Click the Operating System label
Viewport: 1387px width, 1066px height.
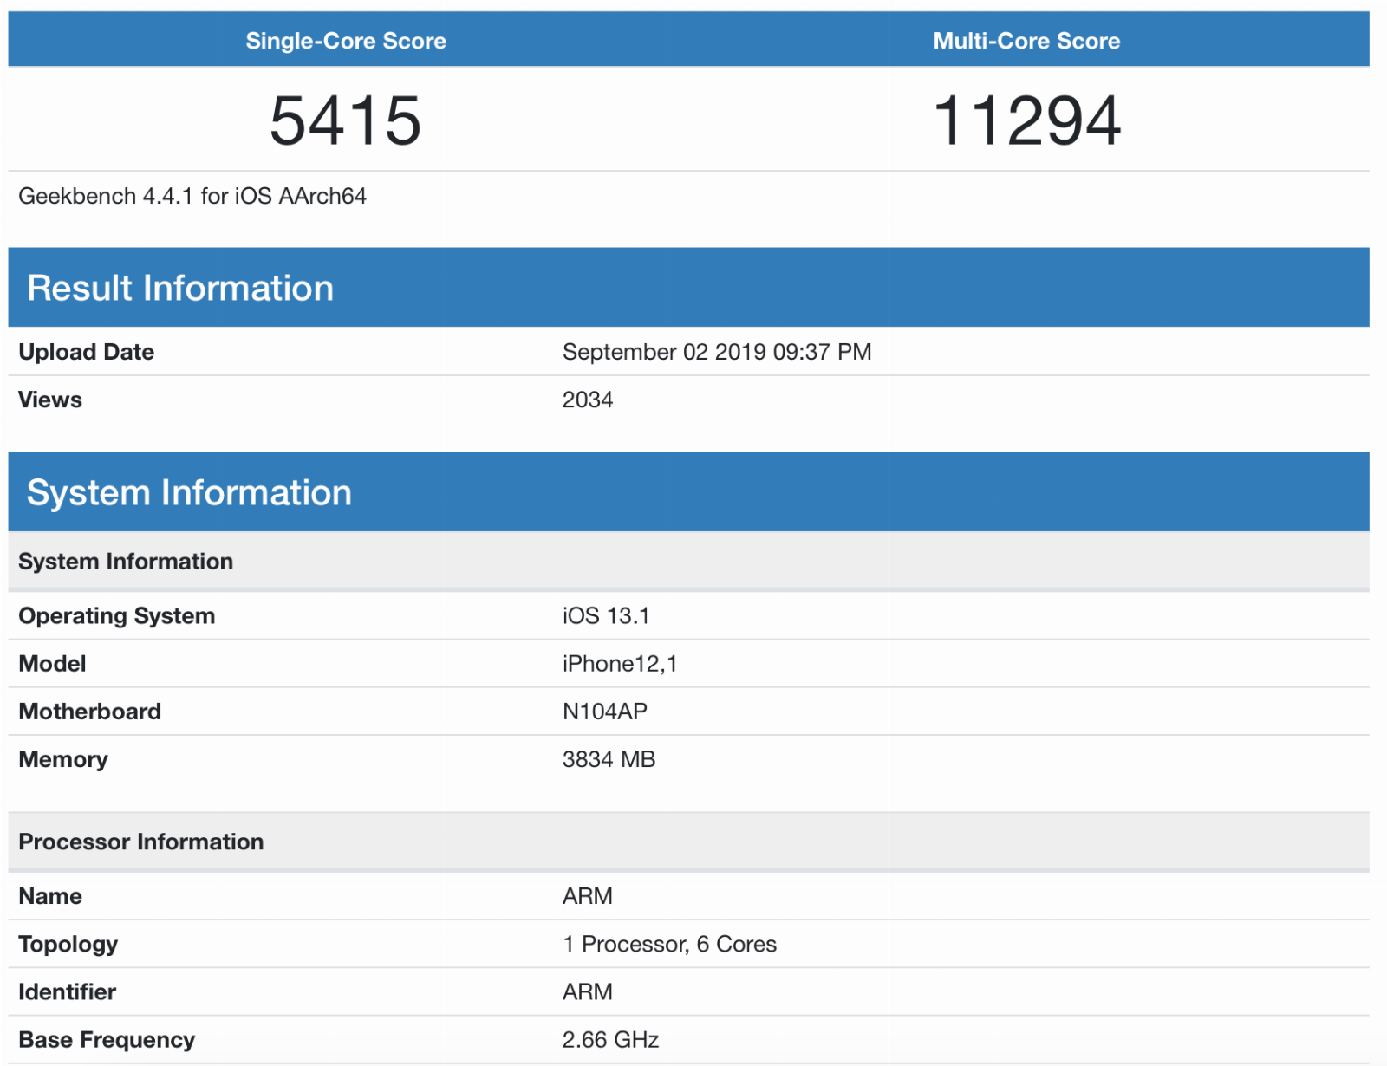coord(117,616)
